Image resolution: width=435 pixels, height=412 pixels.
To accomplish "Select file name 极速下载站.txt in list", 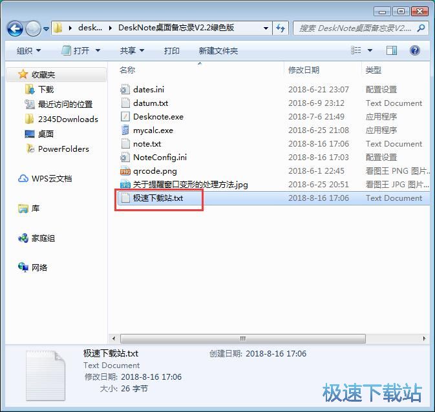I will point(158,198).
